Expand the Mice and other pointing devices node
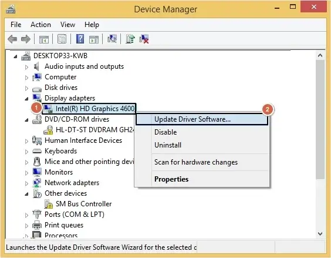Viewport: 331px width, 258px height. tap(26, 162)
